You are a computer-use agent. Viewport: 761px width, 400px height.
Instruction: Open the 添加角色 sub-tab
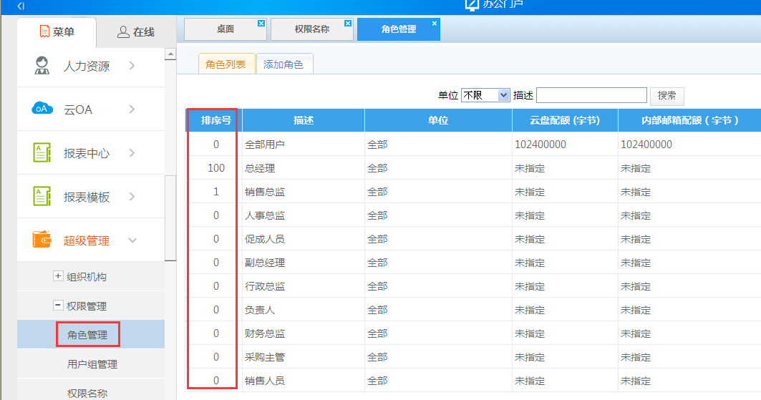pos(284,64)
